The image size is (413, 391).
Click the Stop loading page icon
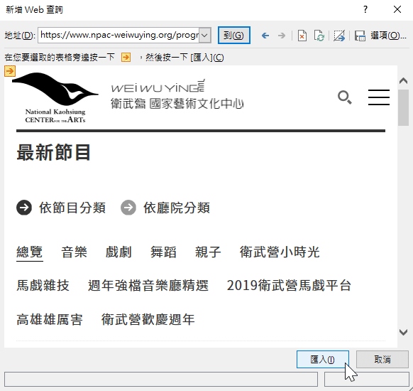[302, 36]
